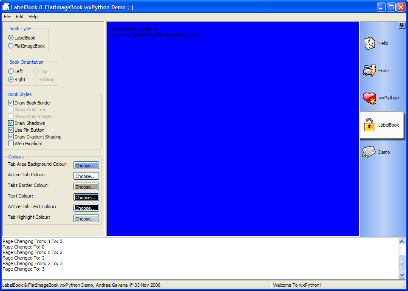408x291 pixels.
Task: Open the Edit menu
Action: click(20, 17)
